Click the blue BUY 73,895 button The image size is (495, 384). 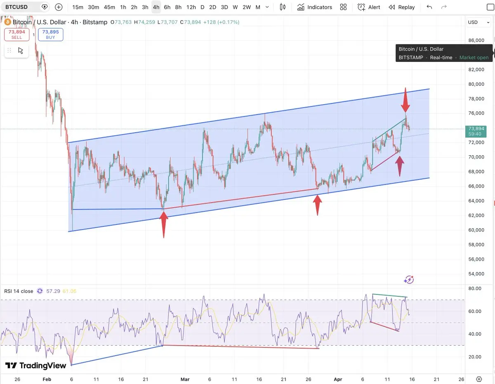[50, 35]
